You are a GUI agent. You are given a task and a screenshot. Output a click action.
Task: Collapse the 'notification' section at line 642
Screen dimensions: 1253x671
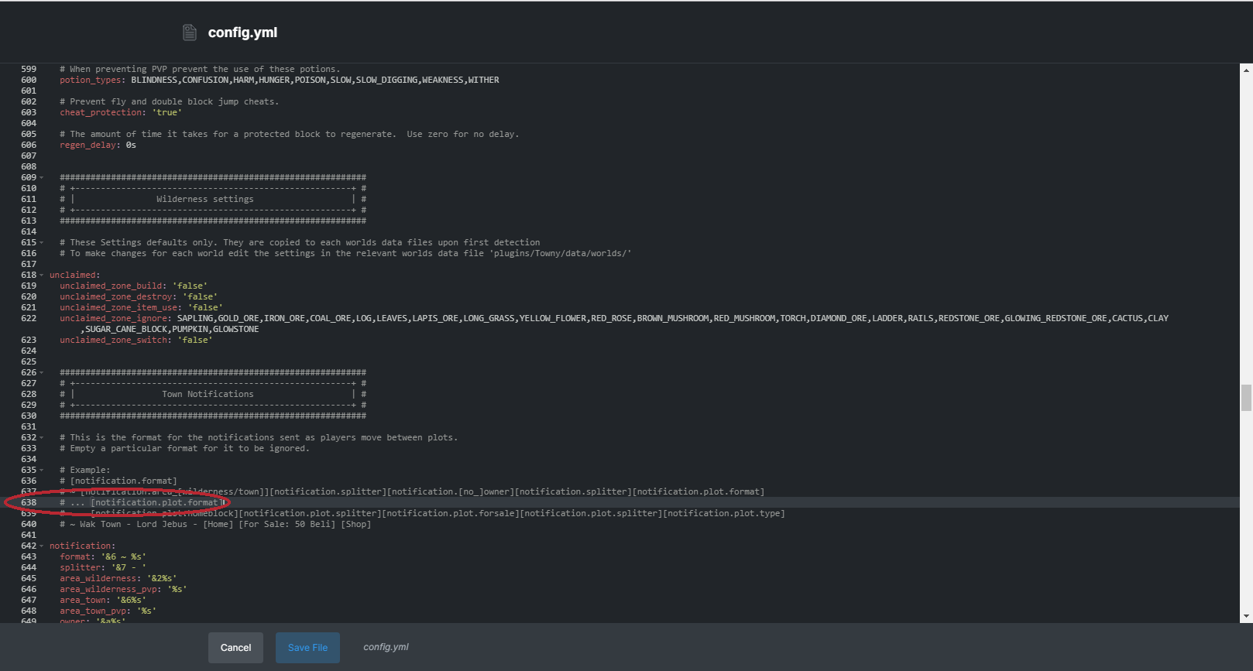point(42,546)
